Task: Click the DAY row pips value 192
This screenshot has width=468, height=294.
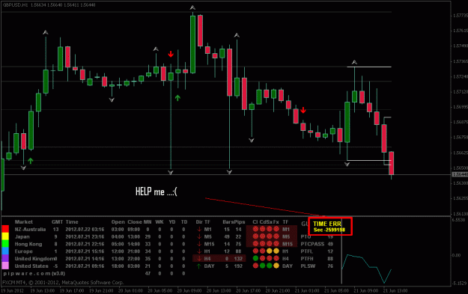Action: click(238, 266)
